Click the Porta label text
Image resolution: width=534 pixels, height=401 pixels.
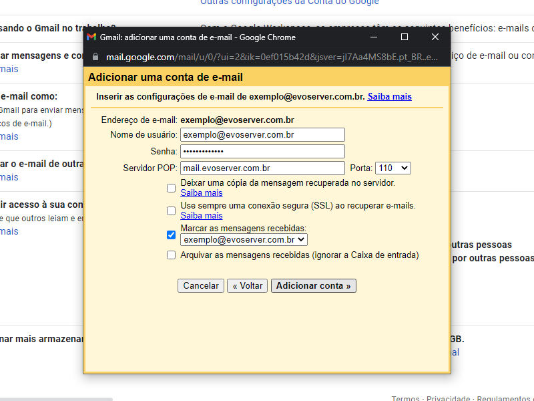pos(361,168)
